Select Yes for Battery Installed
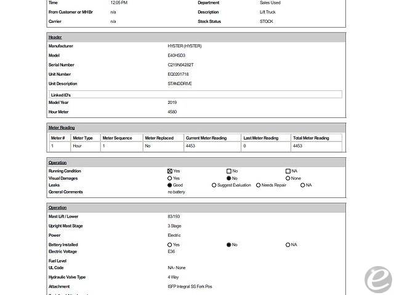The height and width of the screenshot is (295, 394). click(170, 245)
